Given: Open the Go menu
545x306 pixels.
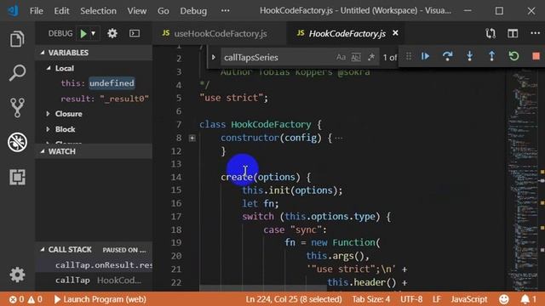Looking at the screenshot, I should tap(163, 11).
